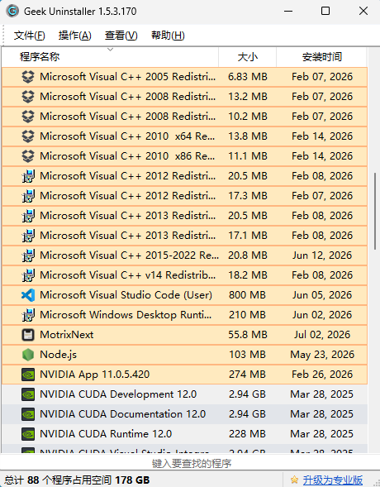Focus the 键入要查找的程序 search field

pos(190,463)
